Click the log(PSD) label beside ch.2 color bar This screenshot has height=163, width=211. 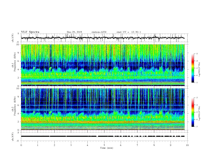[x=200, y=113]
